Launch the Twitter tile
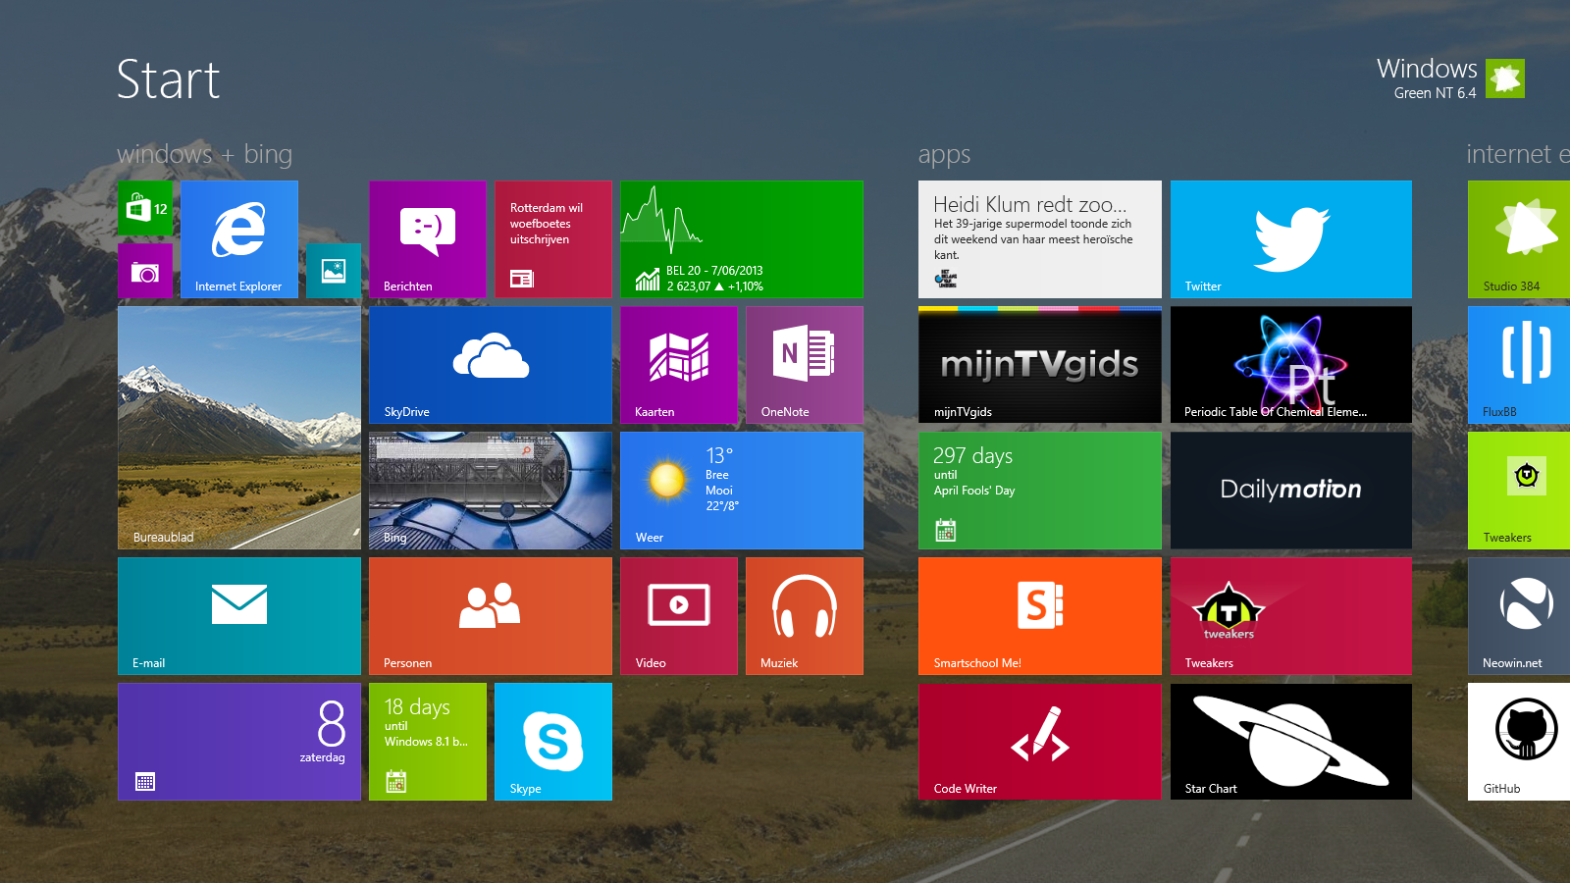This screenshot has height=883, width=1570. [x=1291, y=239]
